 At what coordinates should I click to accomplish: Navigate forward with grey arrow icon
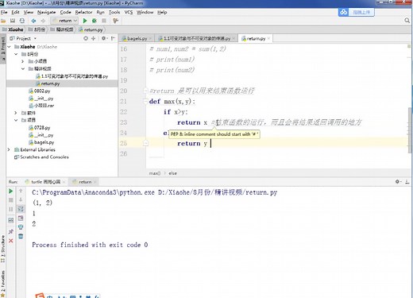pos(43,21)
